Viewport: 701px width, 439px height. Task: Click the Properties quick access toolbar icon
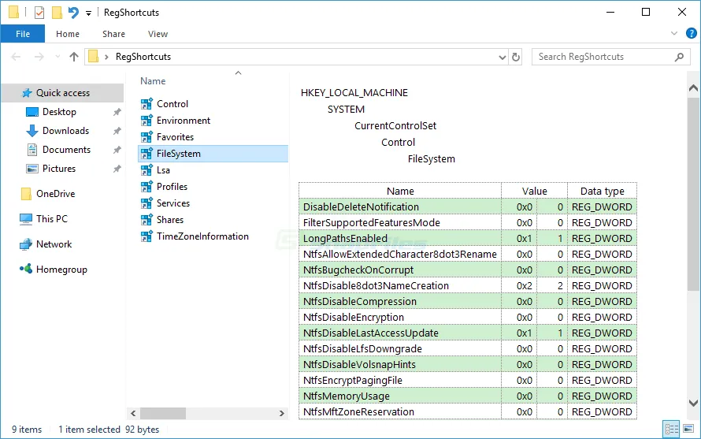39,13
